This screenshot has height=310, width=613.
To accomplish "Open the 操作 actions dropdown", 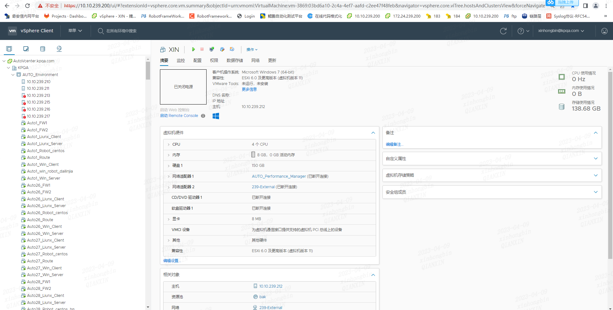I will coord(252,50).
